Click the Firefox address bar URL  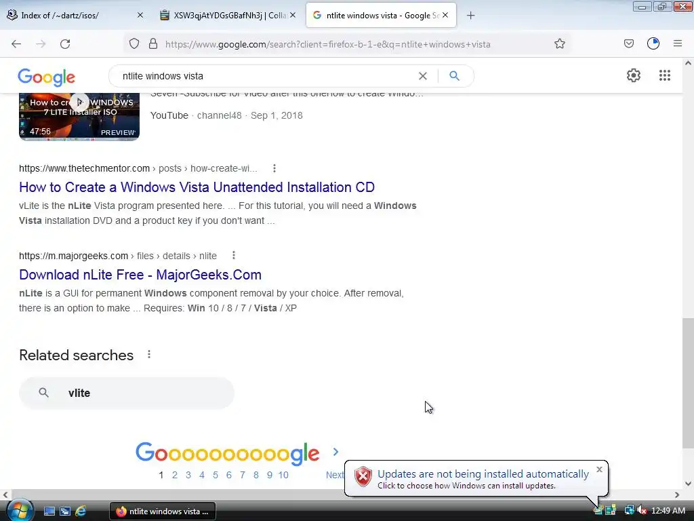click(x=327, y=44)
